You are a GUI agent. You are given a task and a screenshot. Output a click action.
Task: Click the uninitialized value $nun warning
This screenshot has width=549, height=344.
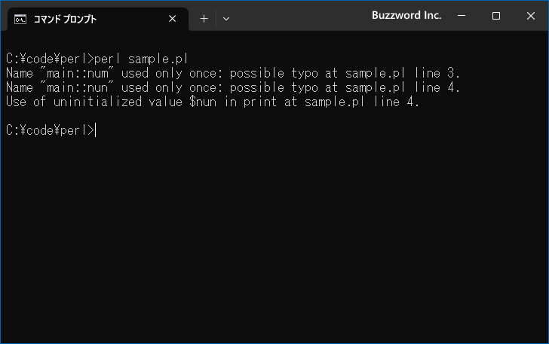[212, 102]
